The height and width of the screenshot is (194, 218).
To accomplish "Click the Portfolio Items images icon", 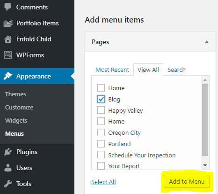I will click(x=8, y=23).
